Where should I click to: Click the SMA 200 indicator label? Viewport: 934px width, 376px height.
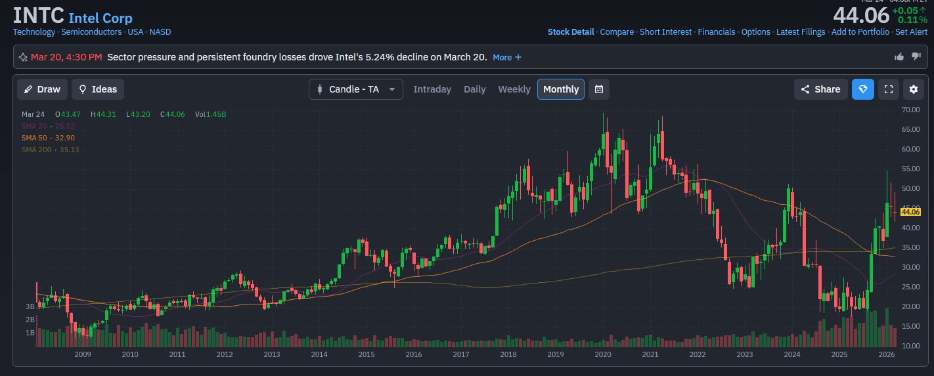(x=51, y=150)
